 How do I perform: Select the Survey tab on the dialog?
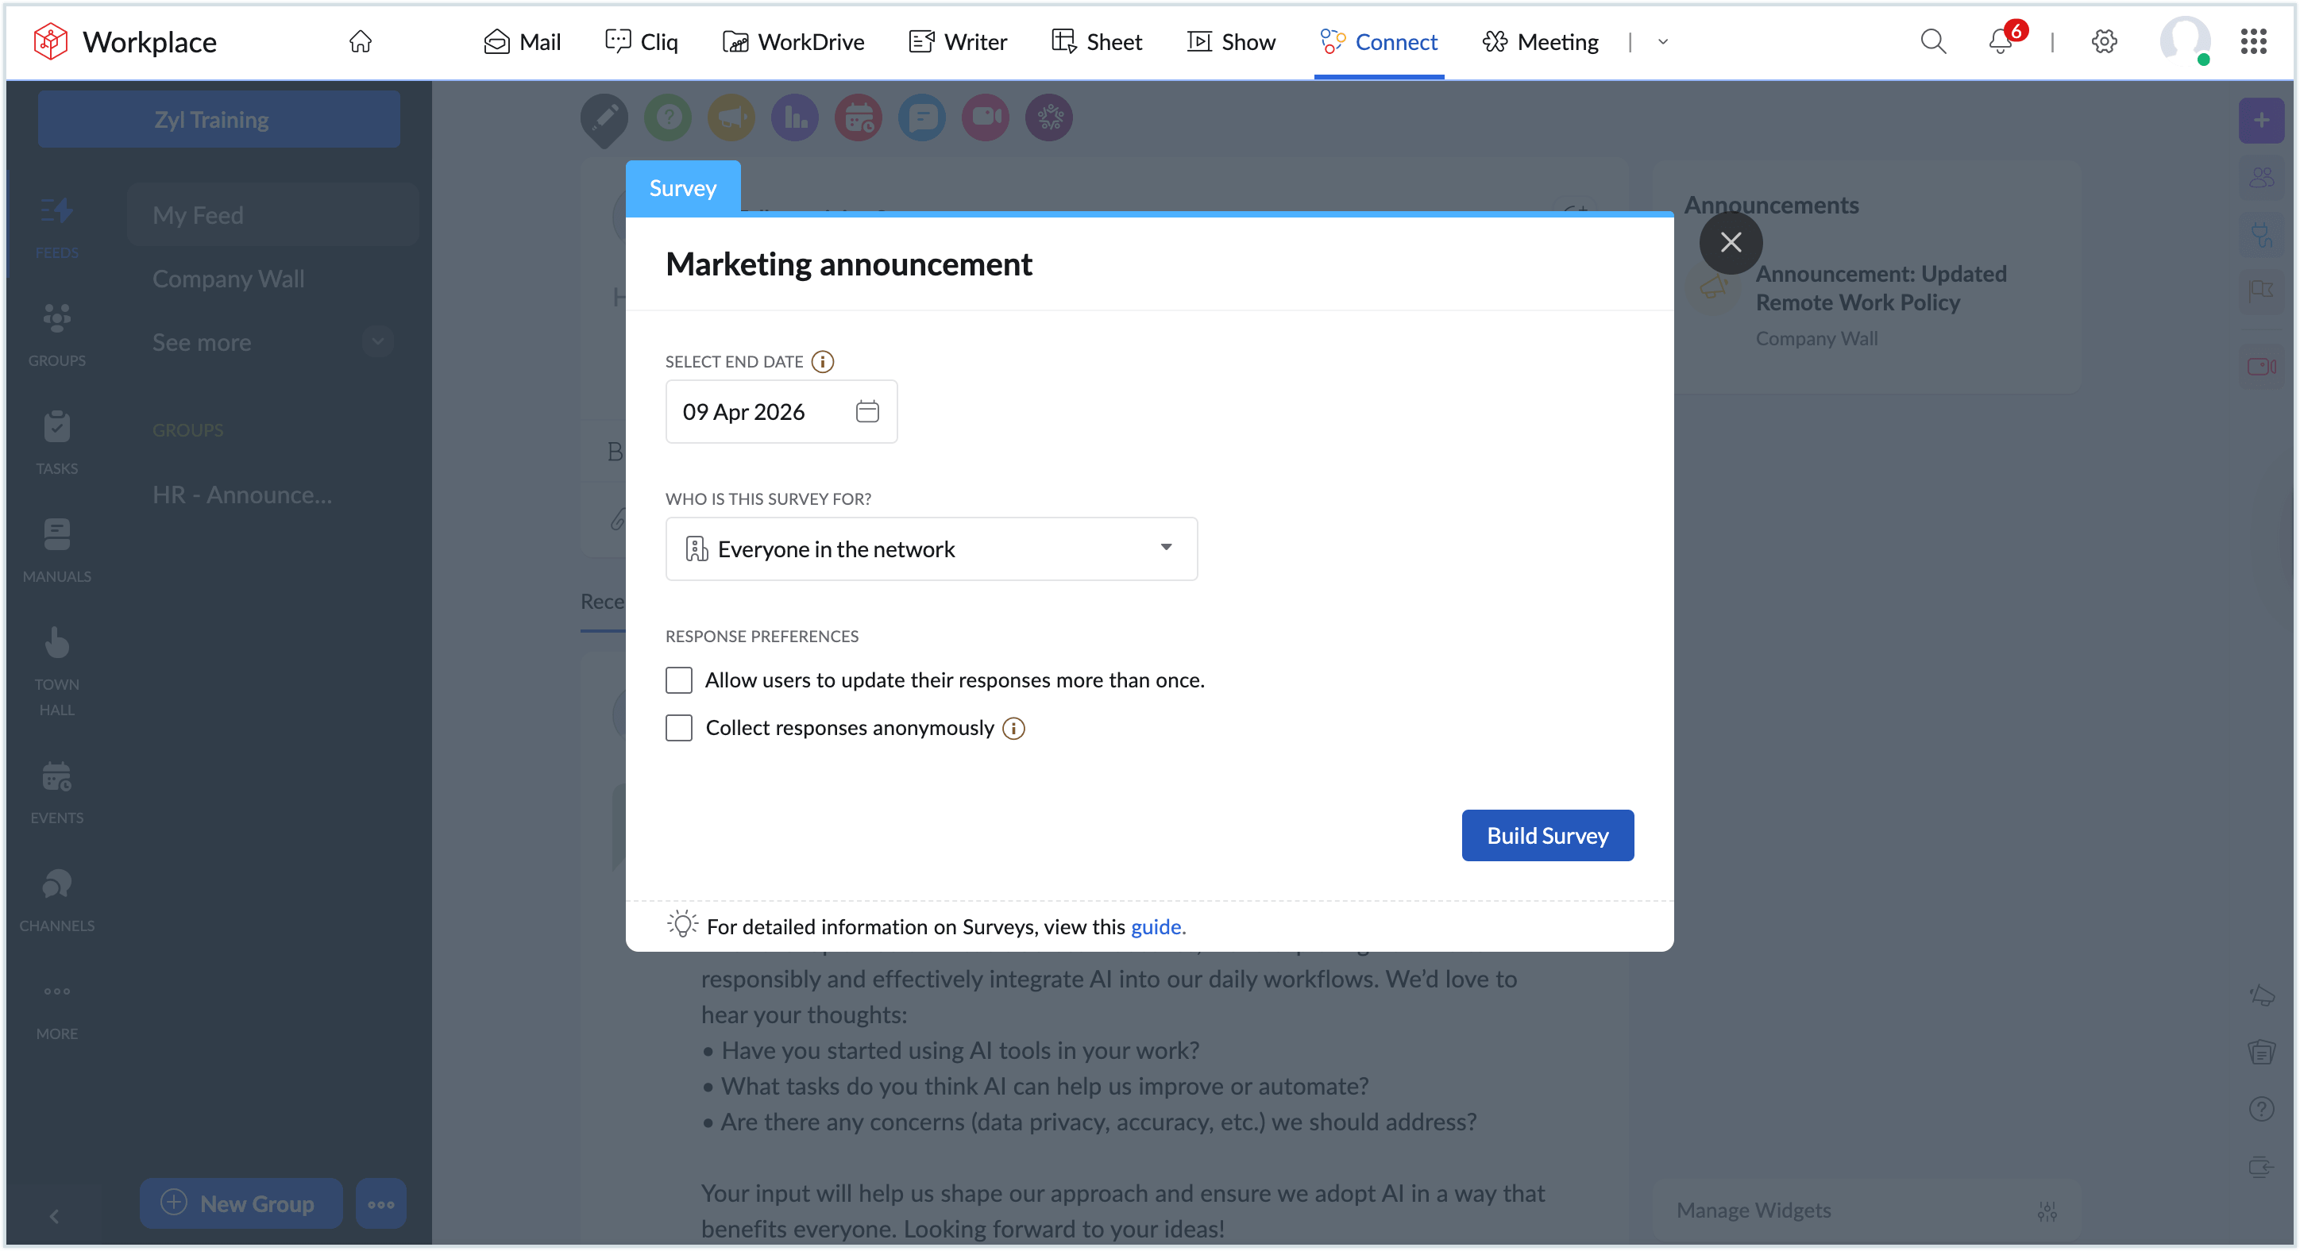pyautogui.click(x=682, y=187)
